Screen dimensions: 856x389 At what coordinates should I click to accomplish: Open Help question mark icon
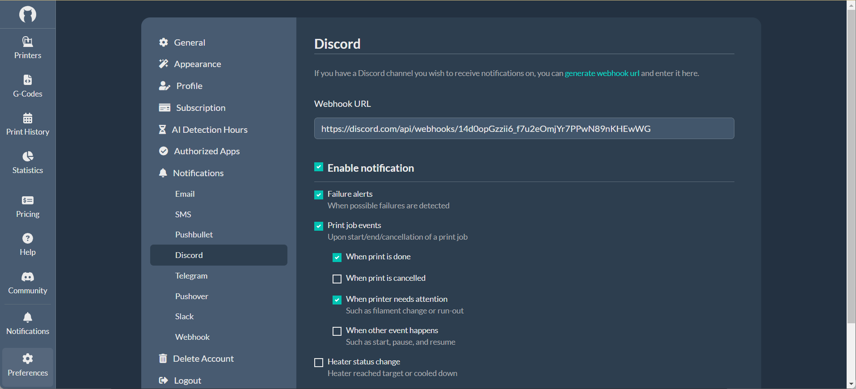[28, 238]
